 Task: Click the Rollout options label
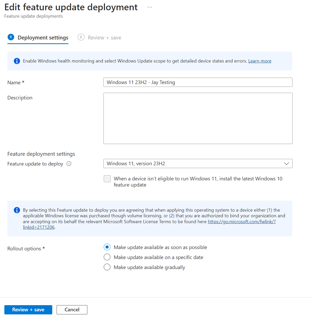[26, 249]
